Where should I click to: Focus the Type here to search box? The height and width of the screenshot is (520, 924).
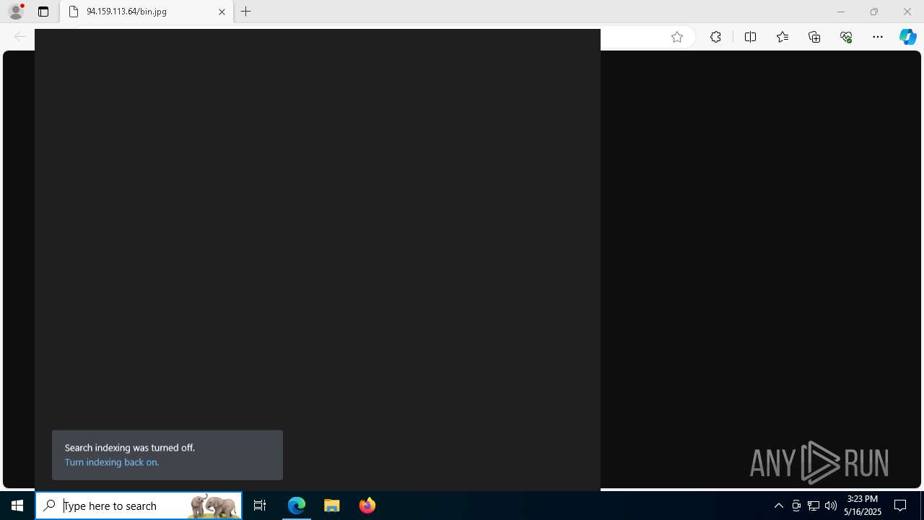coord(139,506)
